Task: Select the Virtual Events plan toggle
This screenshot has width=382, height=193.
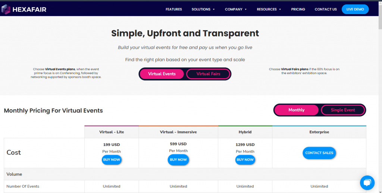Action: point(162,74)
